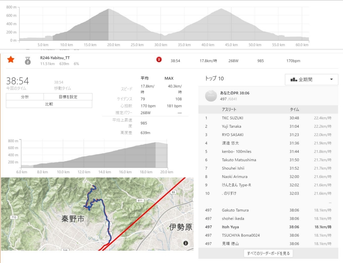Viewport: 343px width, 263px height.
Task: Click the large 38:54 今回のタイム value
Action: (x=17, y=81)
